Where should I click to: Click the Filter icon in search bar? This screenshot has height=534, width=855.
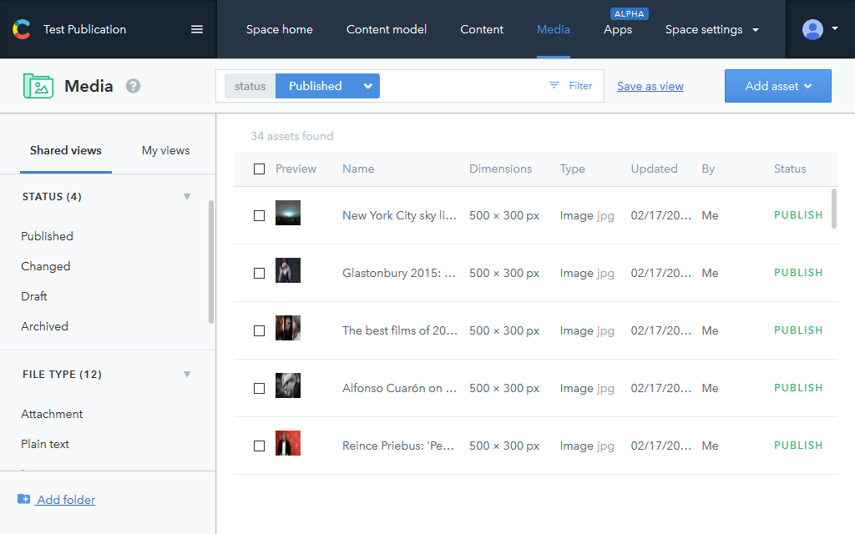tap(554, 86)
